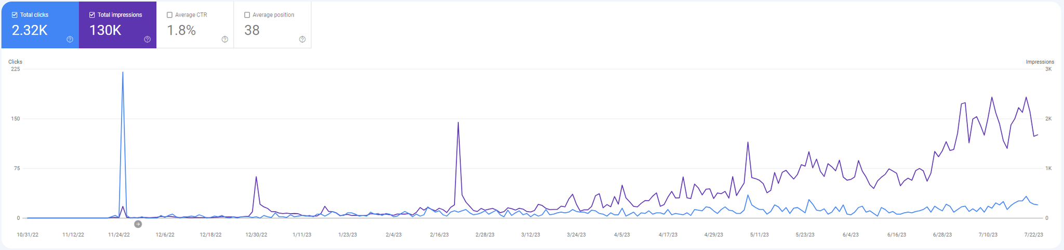Click the Clicks axis title
The height and width of the screenshot is (250, 1064).
(15, 62)
